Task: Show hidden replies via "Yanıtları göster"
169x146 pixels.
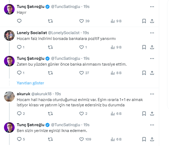Action: point(30,83)
